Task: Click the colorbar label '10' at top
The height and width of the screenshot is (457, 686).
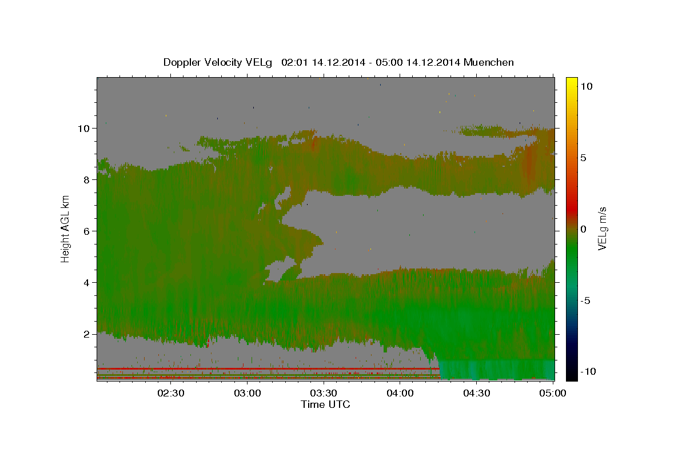Action: (x=586, y=86)
